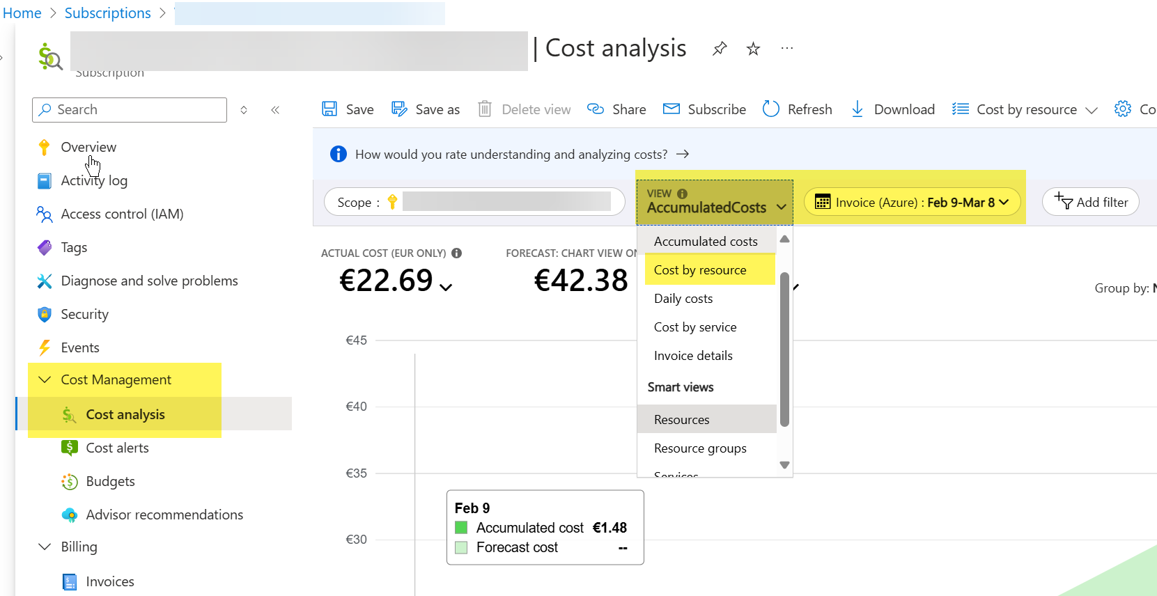Select Resource groups smart view
1157x596 pixels.
tap(707, 448)
